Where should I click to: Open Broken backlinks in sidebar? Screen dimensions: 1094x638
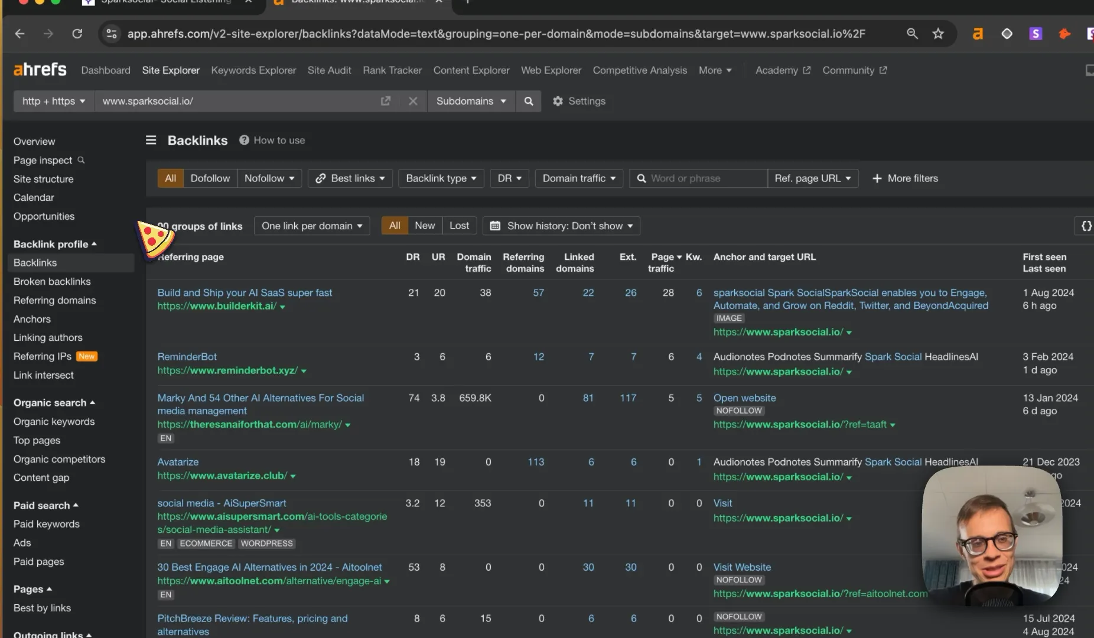point(52,281)
